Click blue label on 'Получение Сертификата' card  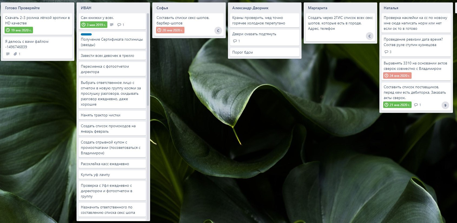86,34
